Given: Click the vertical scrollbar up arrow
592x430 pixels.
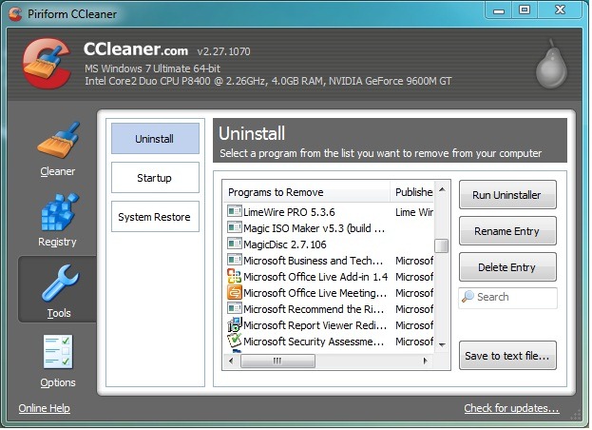Looking at the screenshot, I should [442, 189].
